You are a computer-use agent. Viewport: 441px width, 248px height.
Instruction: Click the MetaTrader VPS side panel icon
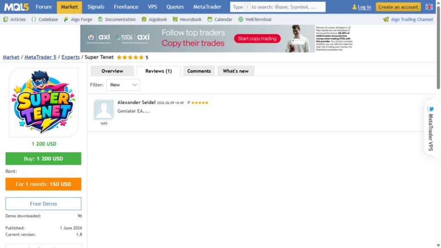[x=431, y=109]
